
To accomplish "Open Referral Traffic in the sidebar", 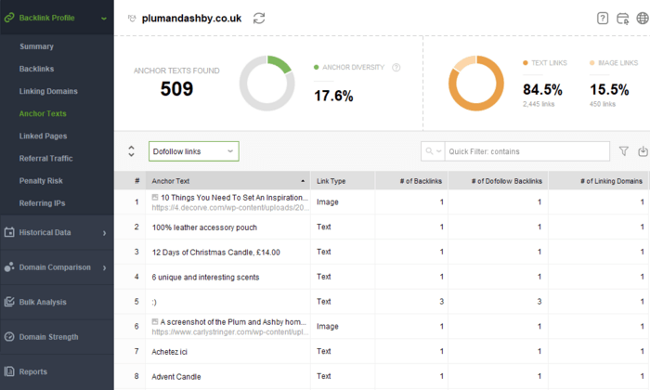I will (x=46, y=158).
